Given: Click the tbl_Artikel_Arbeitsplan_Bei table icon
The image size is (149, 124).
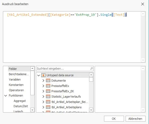Looking at the screenshot, I should (48, 102).
